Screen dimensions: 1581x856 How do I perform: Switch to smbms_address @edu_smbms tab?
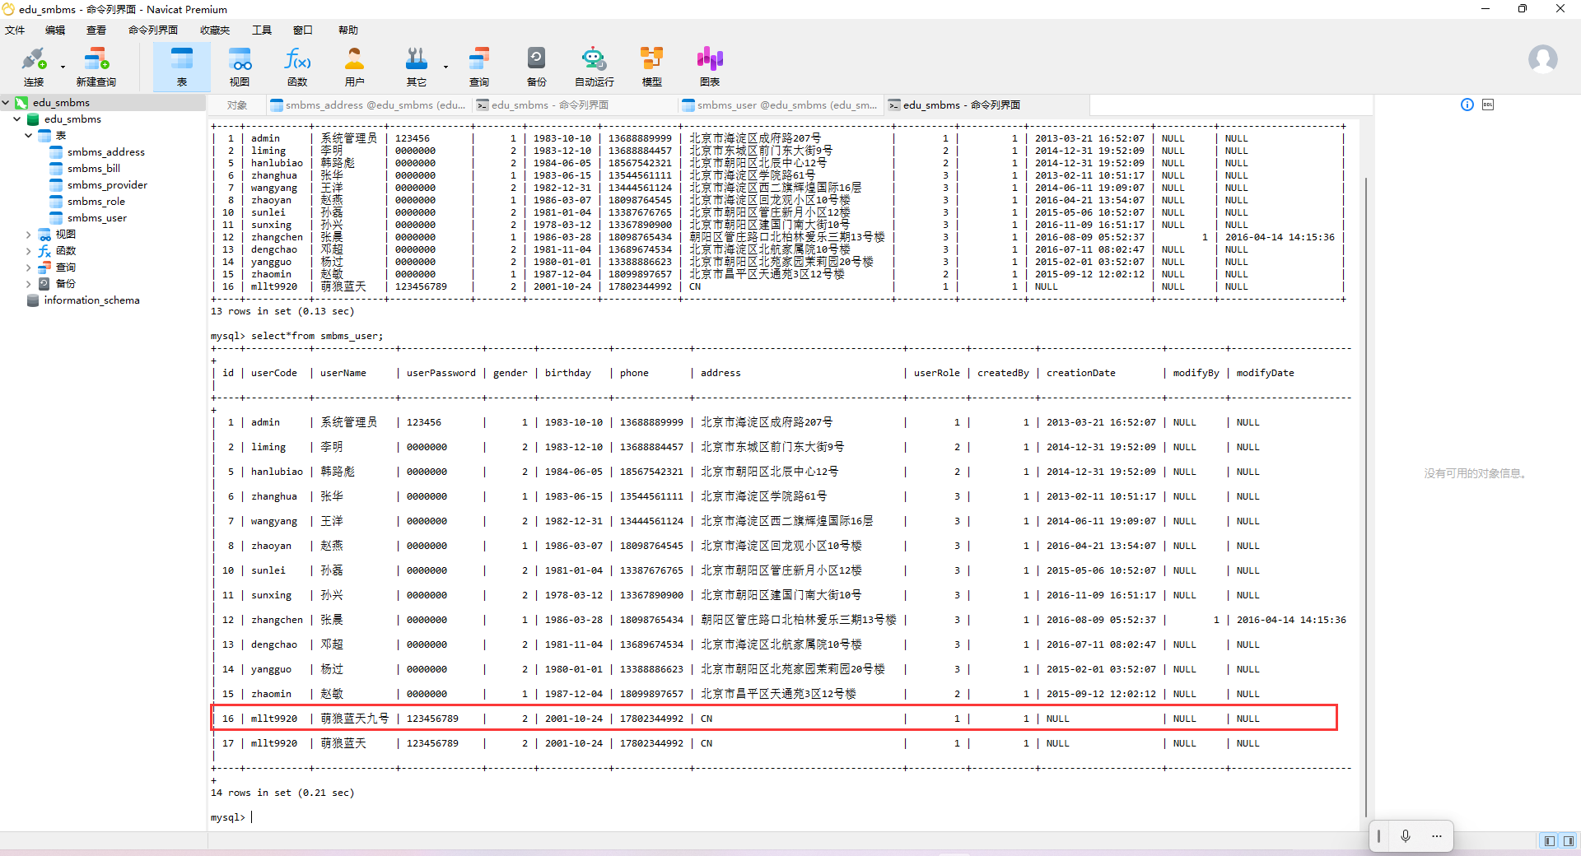(368, 105)
